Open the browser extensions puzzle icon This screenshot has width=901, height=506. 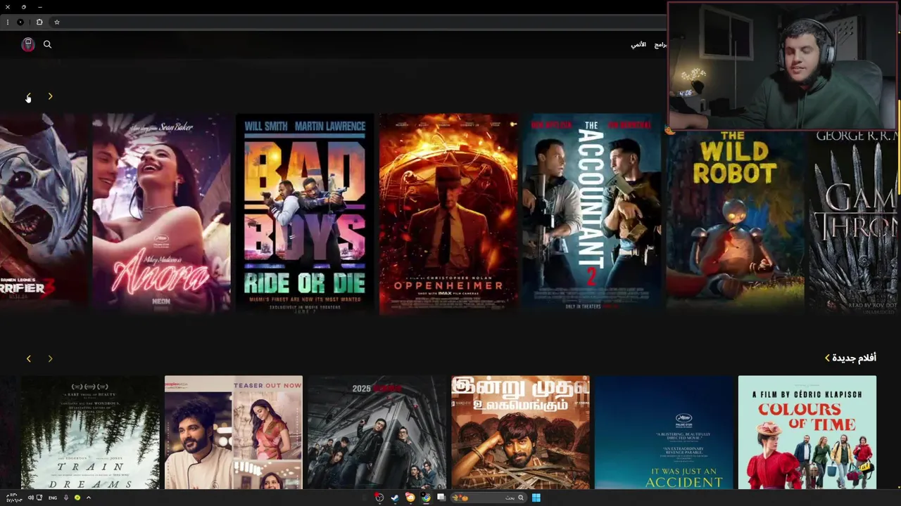click(39, 22)
